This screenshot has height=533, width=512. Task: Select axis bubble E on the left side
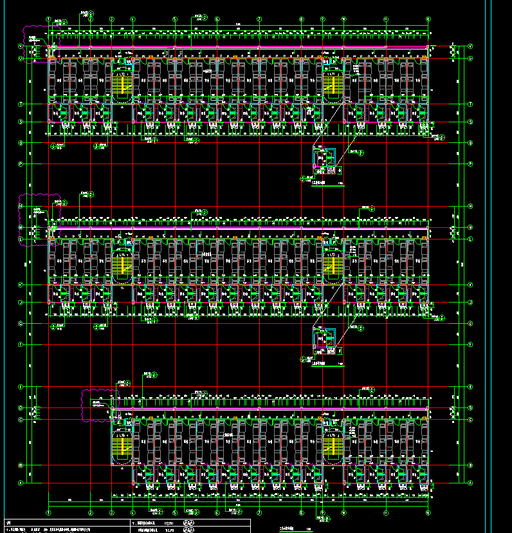[x=21, y=387]
